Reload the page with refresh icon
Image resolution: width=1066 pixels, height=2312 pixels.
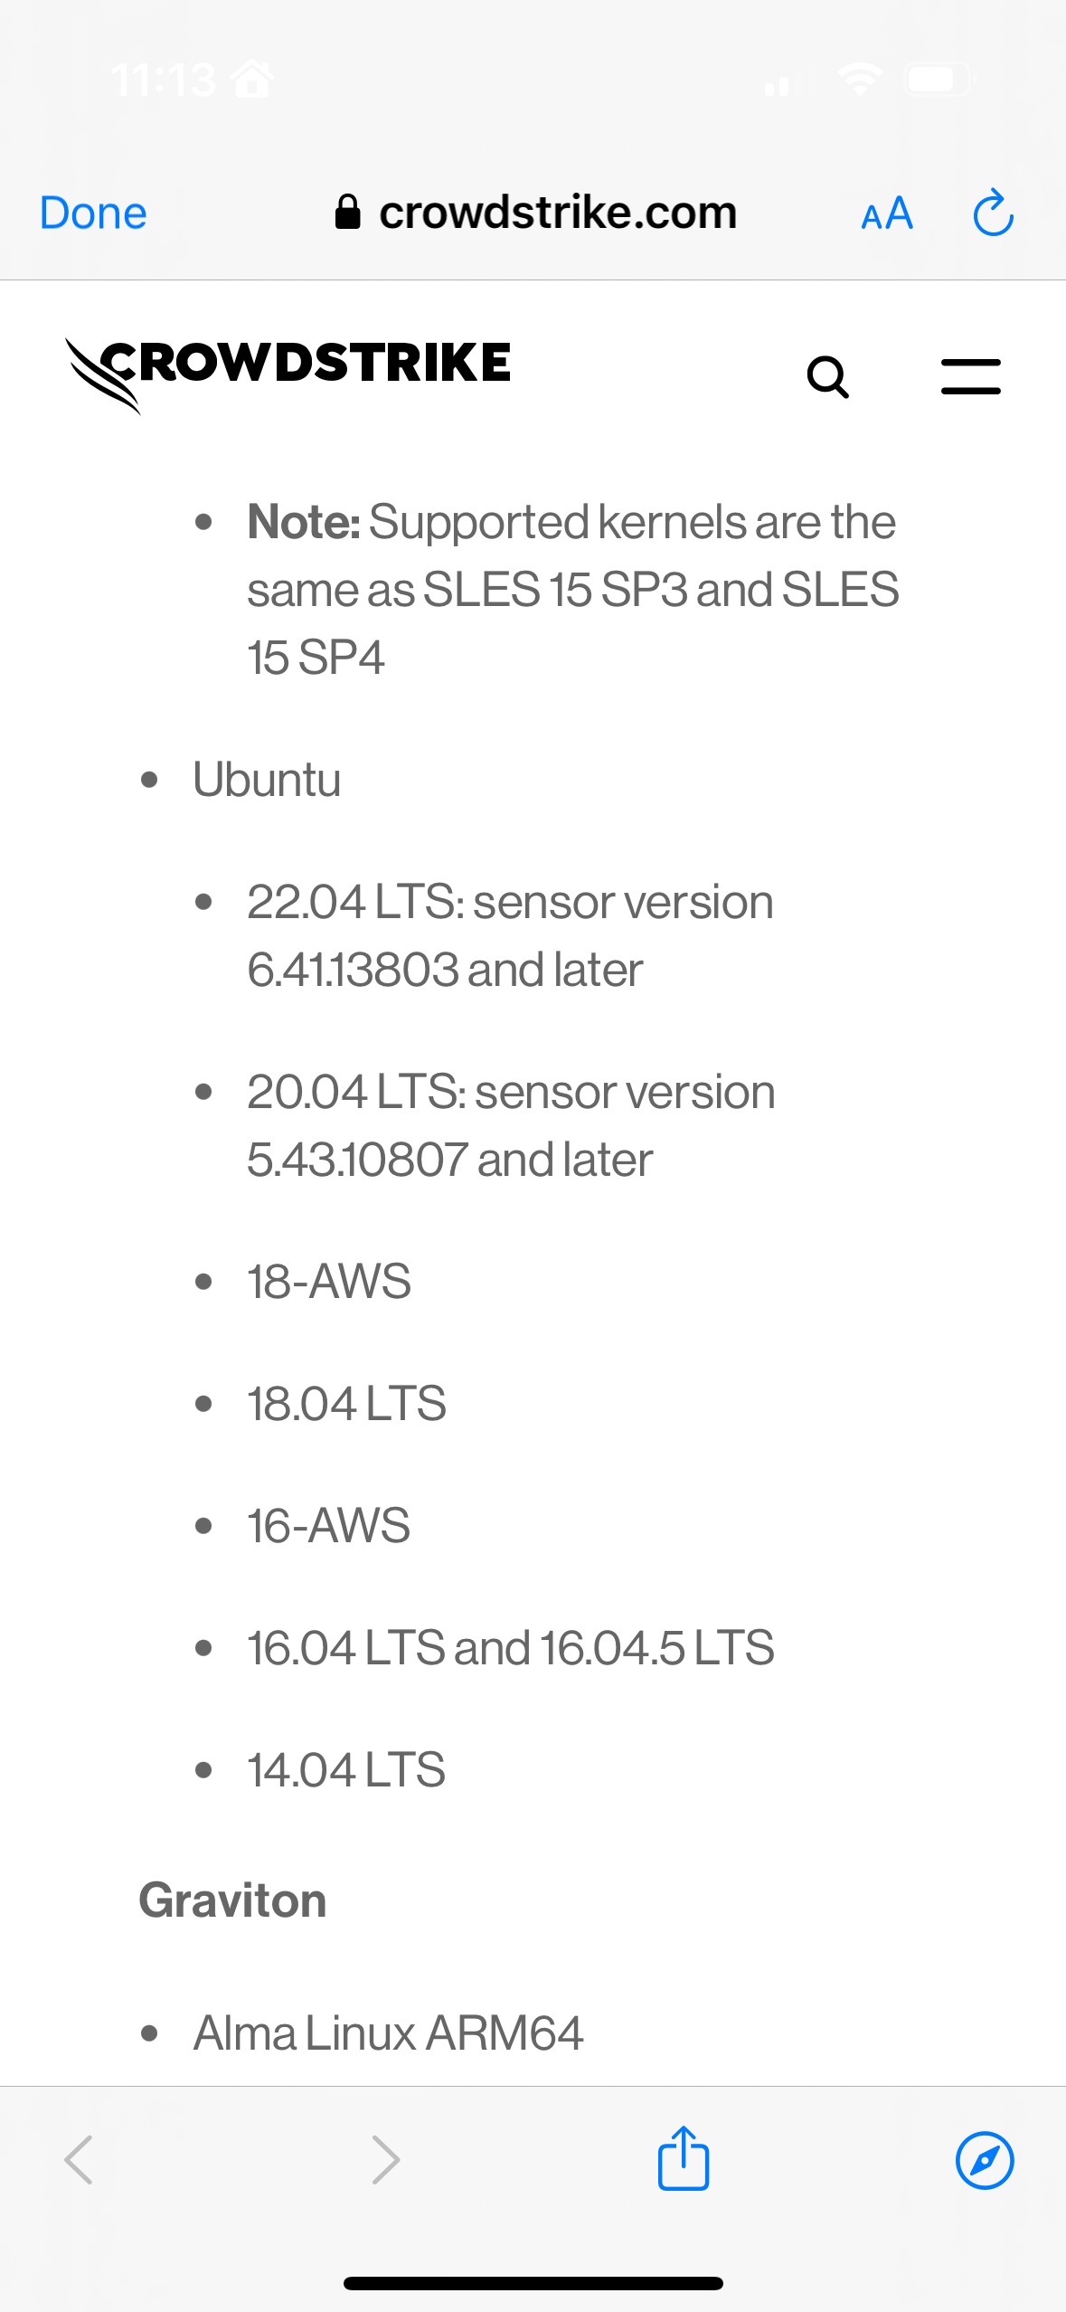993,213
